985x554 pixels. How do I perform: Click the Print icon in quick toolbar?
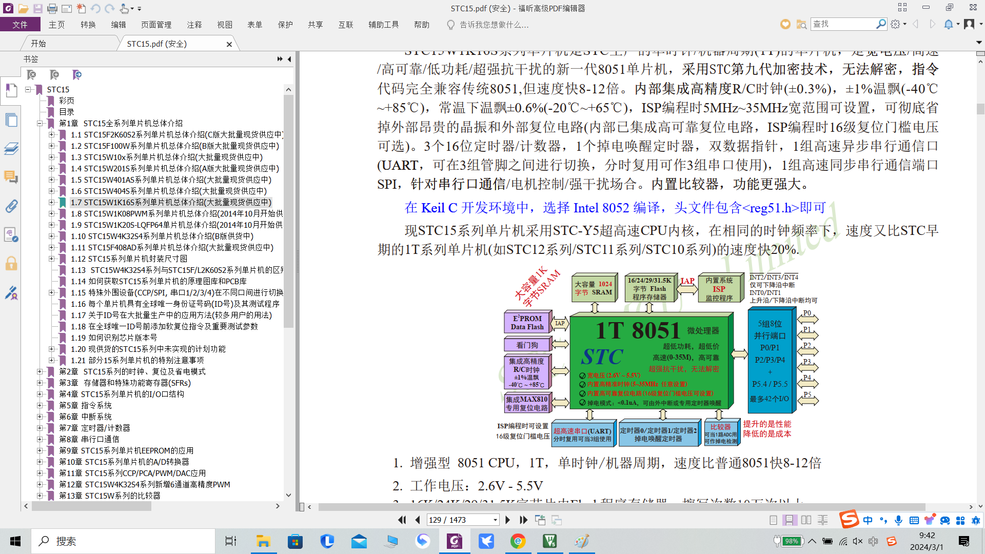point(52,8)
